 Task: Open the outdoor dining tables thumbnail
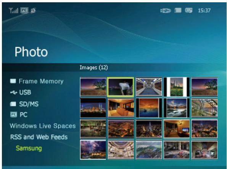click(93, 129)
